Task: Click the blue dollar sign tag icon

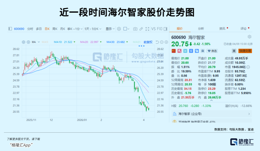Action: point(191,51)
